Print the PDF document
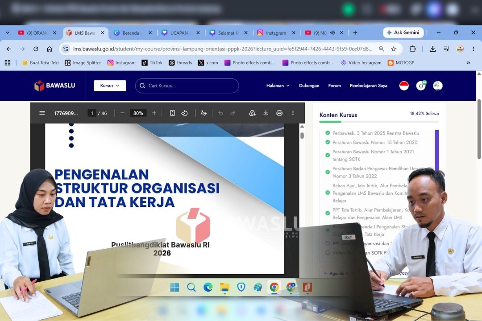482x321 pixels. click(x=279, y=113)
